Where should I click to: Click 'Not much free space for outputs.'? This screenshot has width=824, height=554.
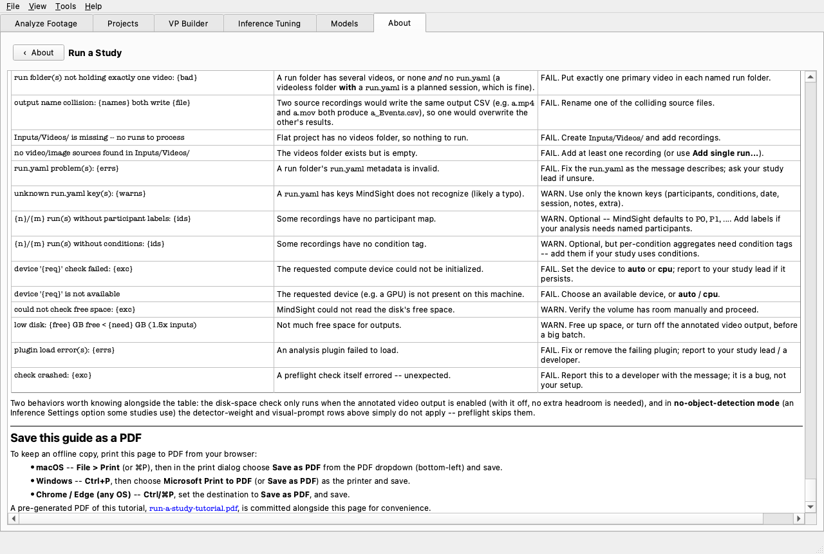[x=339, y=325]
